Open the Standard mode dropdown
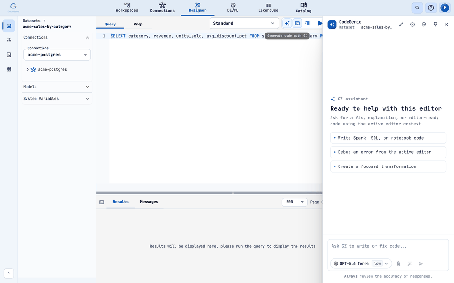Image resolution: width=454 pixels, height=283 pixels. (244, 23)
